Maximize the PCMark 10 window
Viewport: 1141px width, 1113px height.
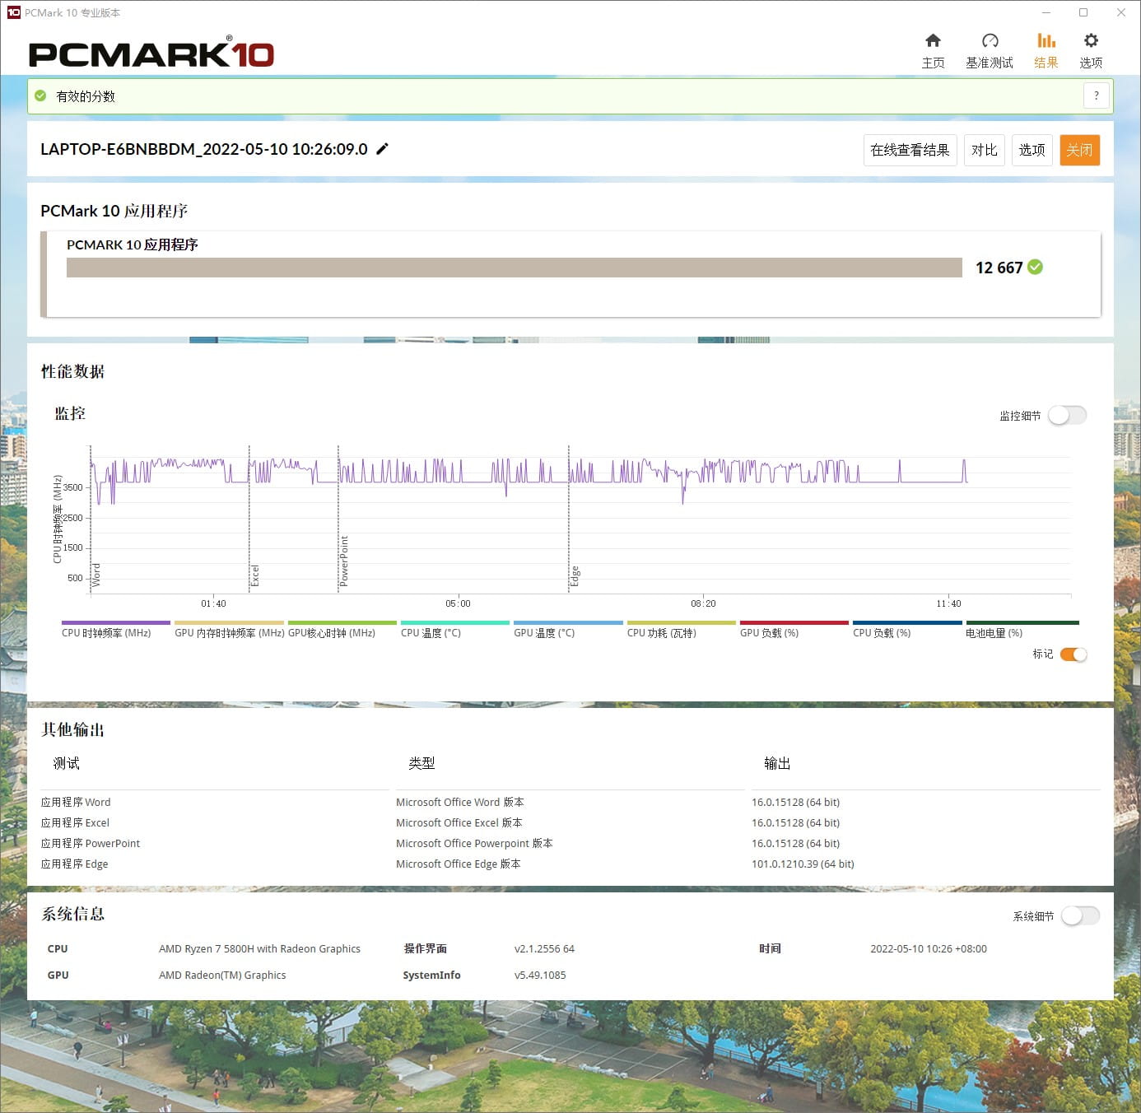click(x=1083, y=12)
